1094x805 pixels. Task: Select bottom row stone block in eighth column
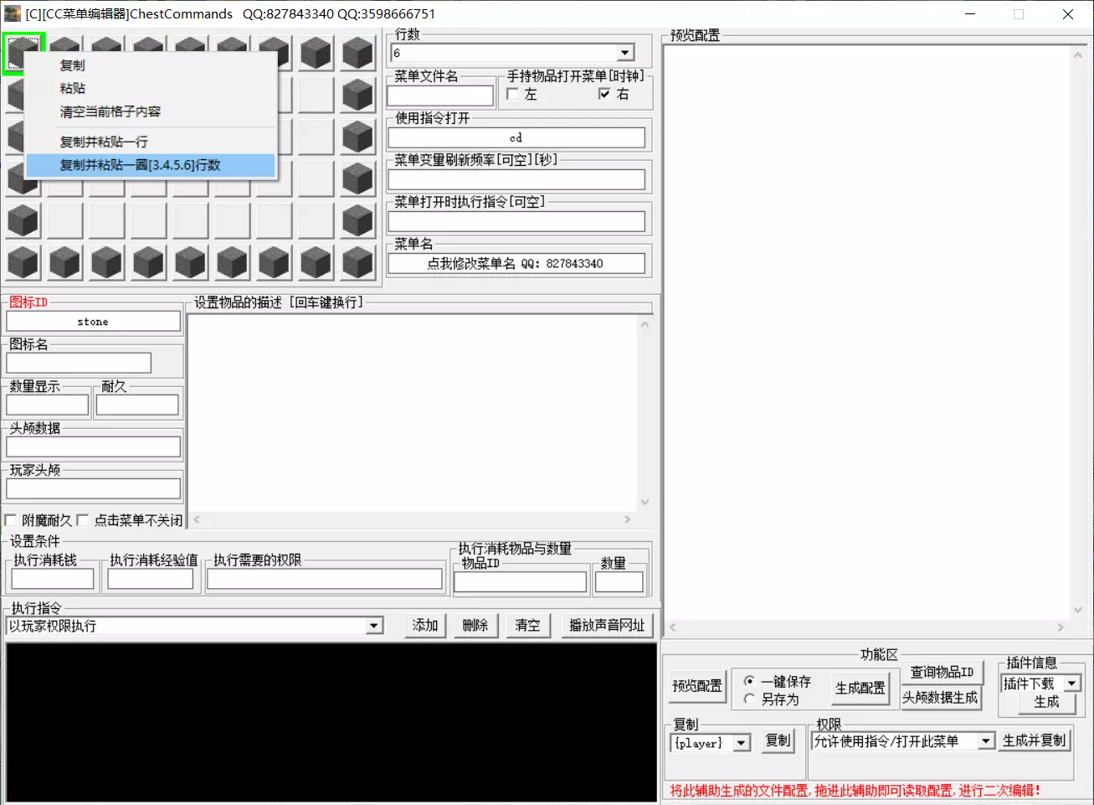click(316, 263)
